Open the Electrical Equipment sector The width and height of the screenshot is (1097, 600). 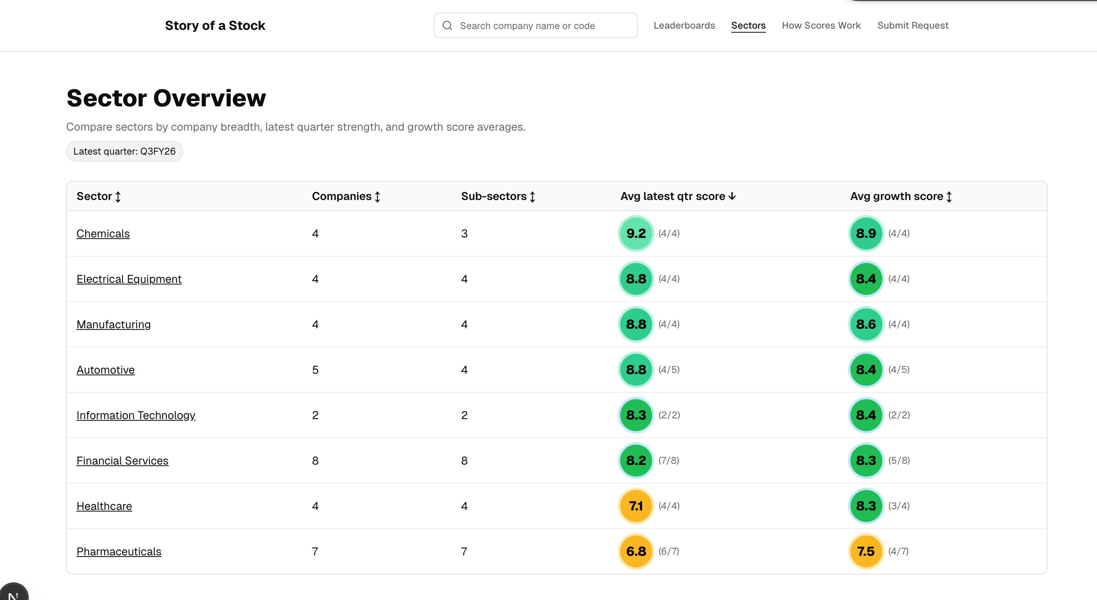pos(129,279)
